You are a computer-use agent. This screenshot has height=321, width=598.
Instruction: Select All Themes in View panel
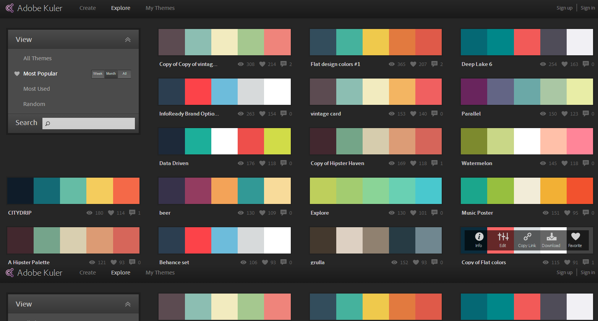tap(37, 58)
